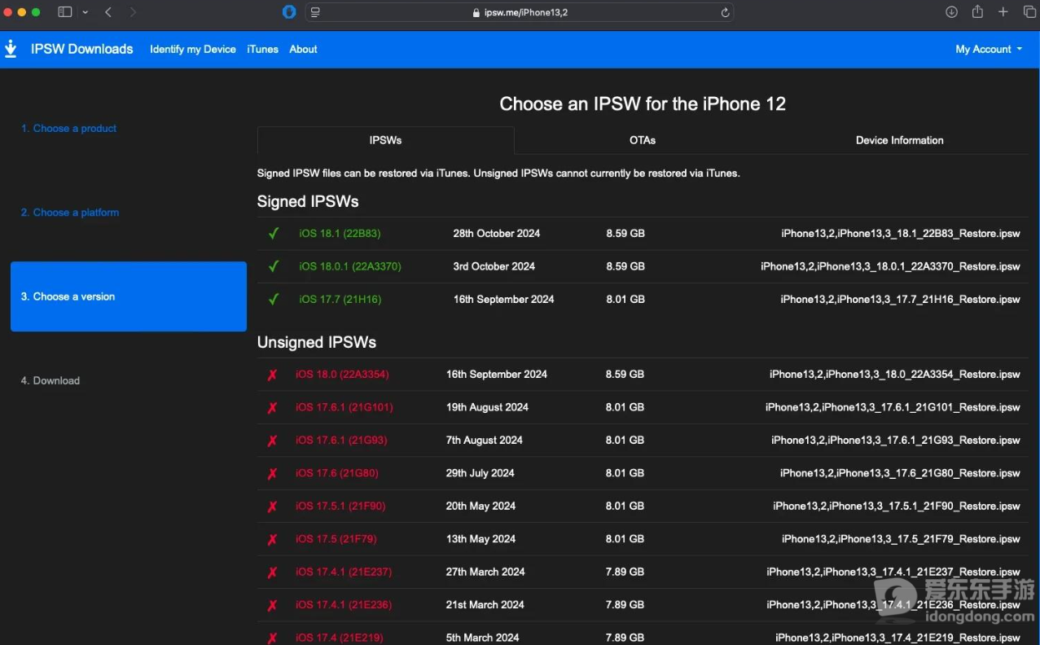Show Safari downloads list
The image size is (1040, 645).
951,12
